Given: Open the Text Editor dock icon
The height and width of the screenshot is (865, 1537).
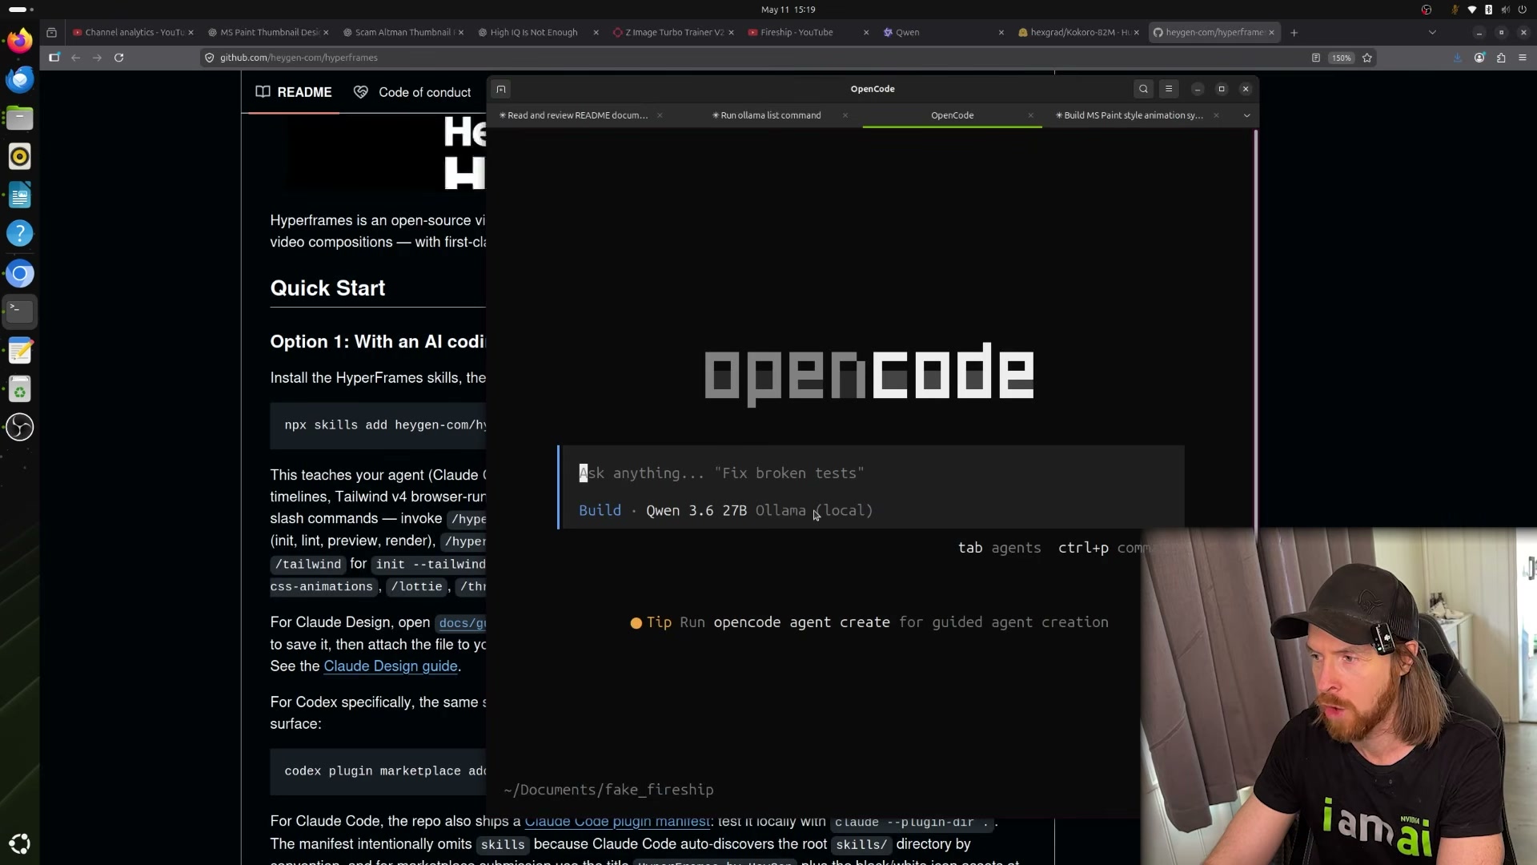Looking at the screenshot, I should pyautogui.click(x=20, y=351).
